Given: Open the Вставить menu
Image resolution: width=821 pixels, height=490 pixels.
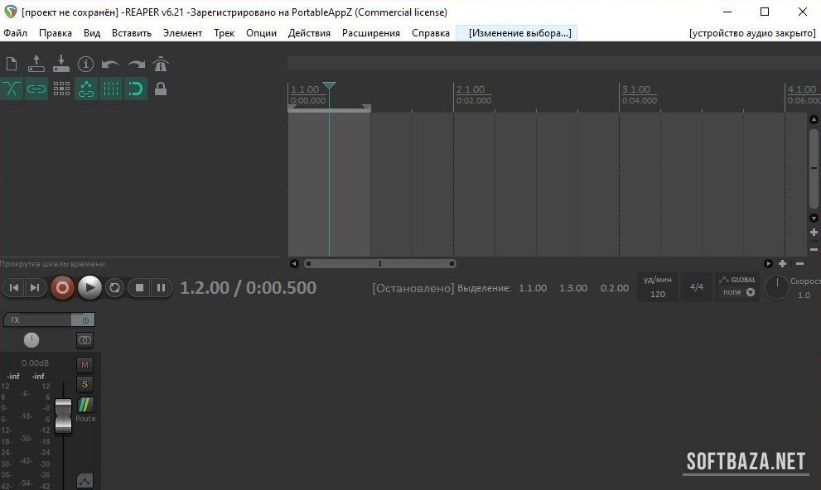Looking at the screenshot, I should pos(132,33).
